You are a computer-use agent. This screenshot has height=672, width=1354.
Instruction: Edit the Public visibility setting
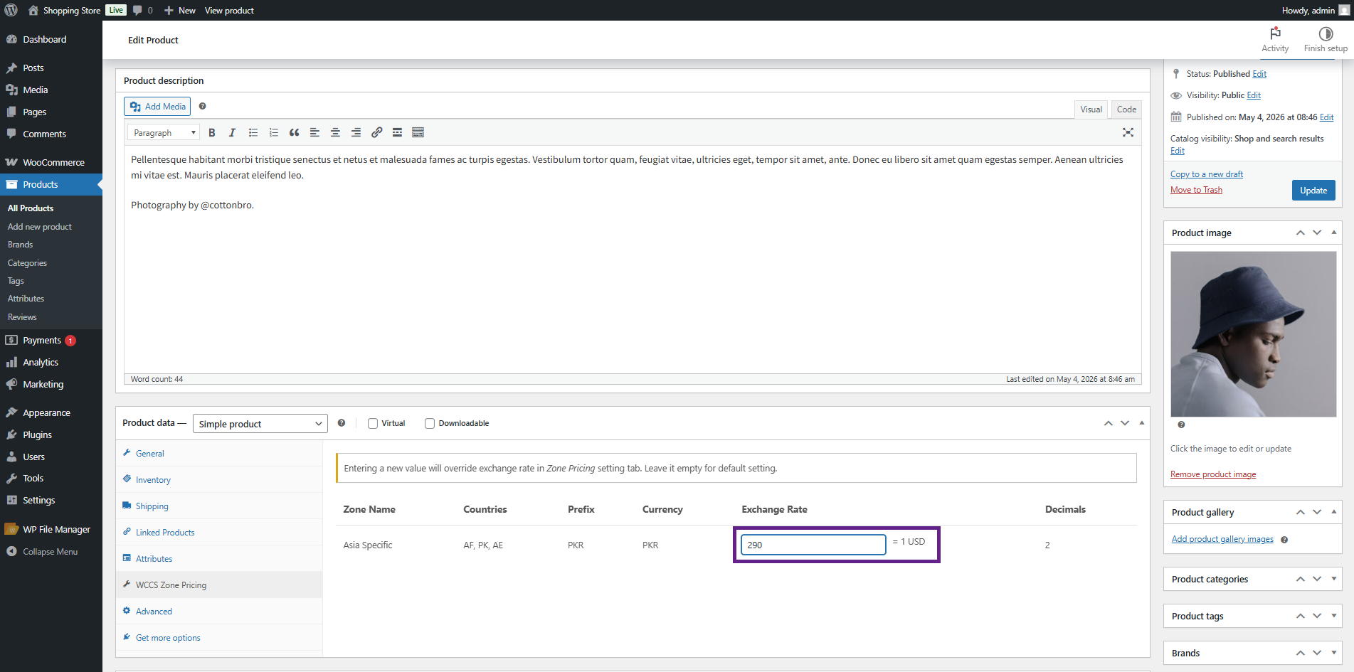pos(1254,95)
